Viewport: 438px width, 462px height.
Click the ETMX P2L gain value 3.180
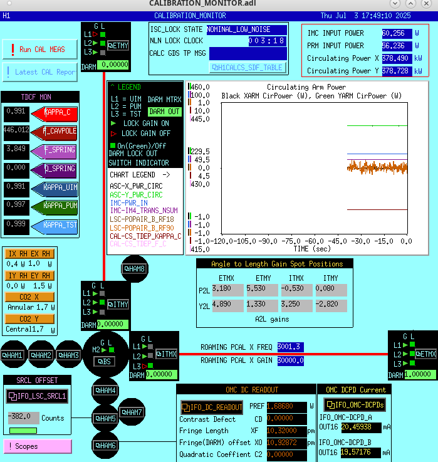[227, 290]
